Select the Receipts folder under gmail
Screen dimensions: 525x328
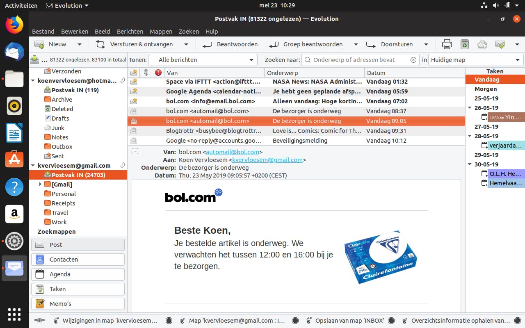[x=63, y=203]
